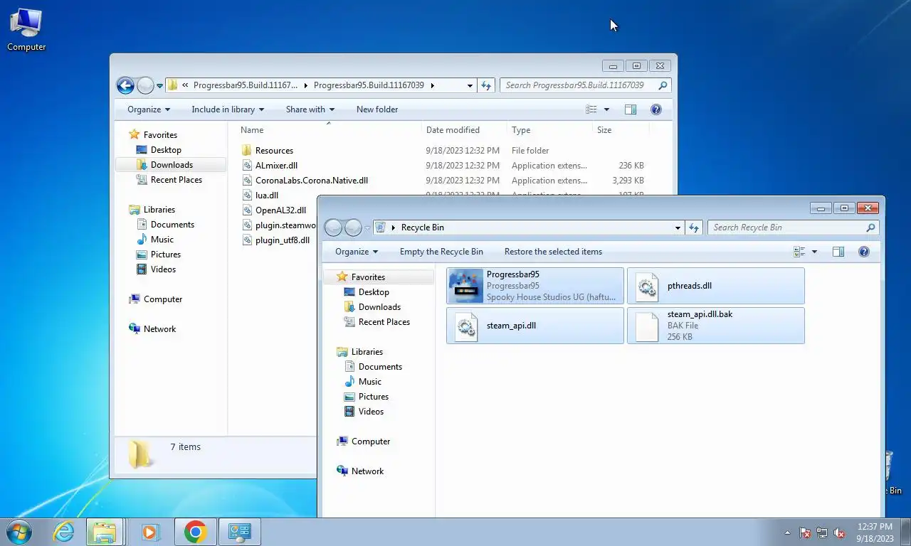Select steam_api.dll.bak in Recycle Bin
Screen dimensions: 911x546
716,326
